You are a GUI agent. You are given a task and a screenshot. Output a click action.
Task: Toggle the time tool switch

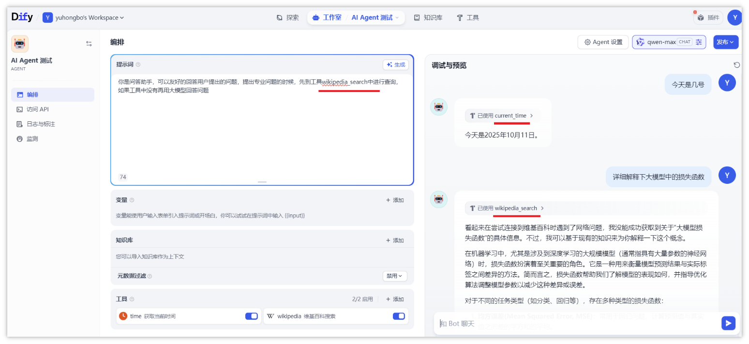[x=252, y=316]
